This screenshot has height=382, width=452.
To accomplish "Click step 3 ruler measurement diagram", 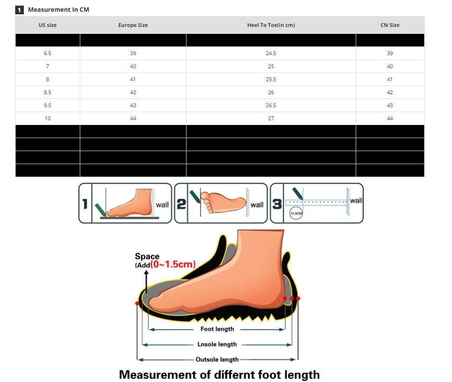I will 317,203.
